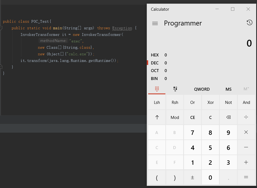Clear the entry with CE
257x188 pixels.
point(192,117)
